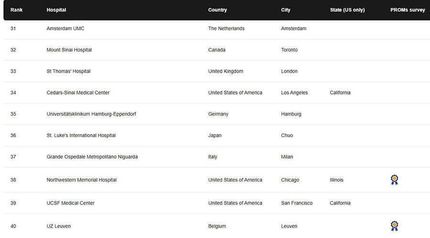Click the Illinois state cell

click(336, 180)
